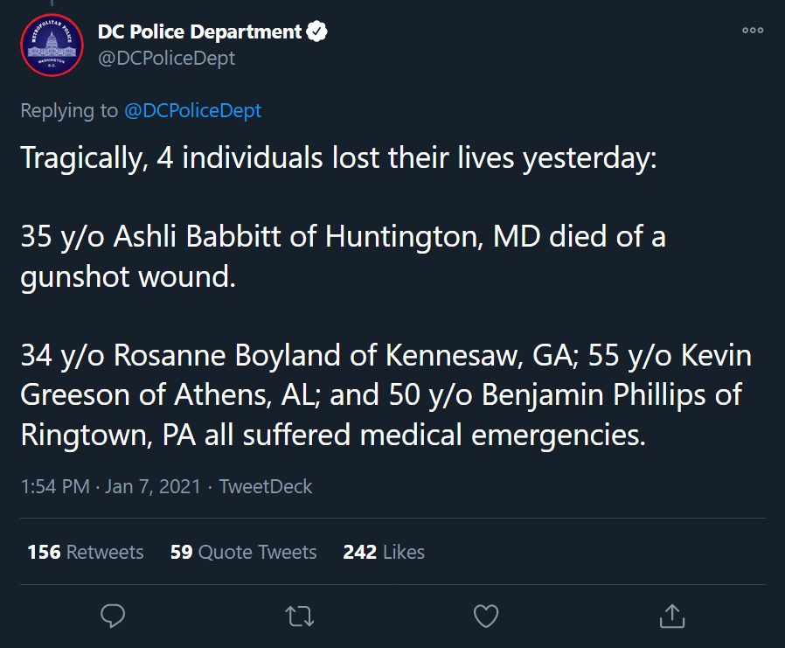The height and width of the screenshot is (648, 785).
Task: View the 59 Quote Tweets list
Action: click(243, 552)
